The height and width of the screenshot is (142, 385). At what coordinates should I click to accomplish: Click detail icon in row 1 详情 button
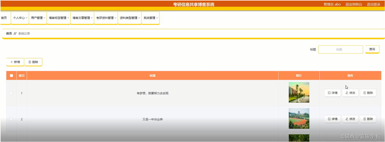329,93
